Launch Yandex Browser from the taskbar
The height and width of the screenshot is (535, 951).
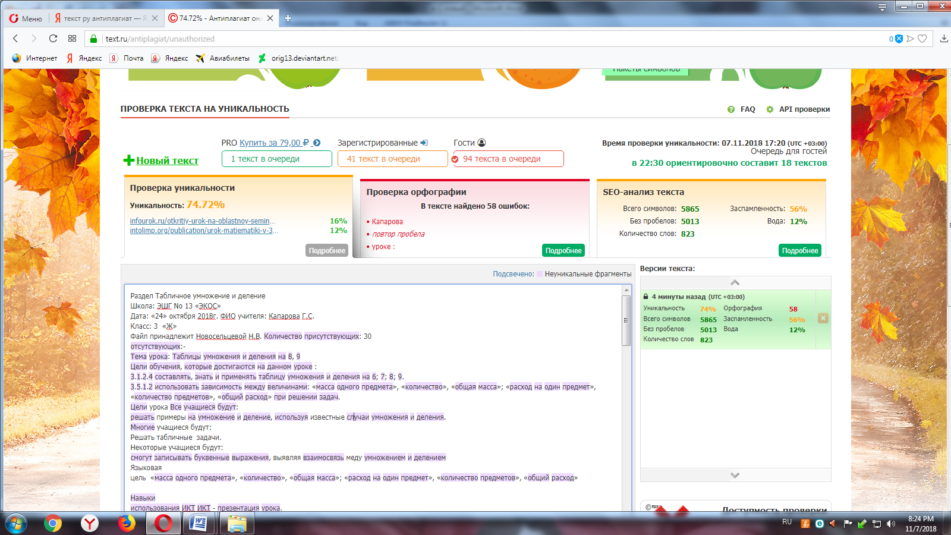[90, 523]
